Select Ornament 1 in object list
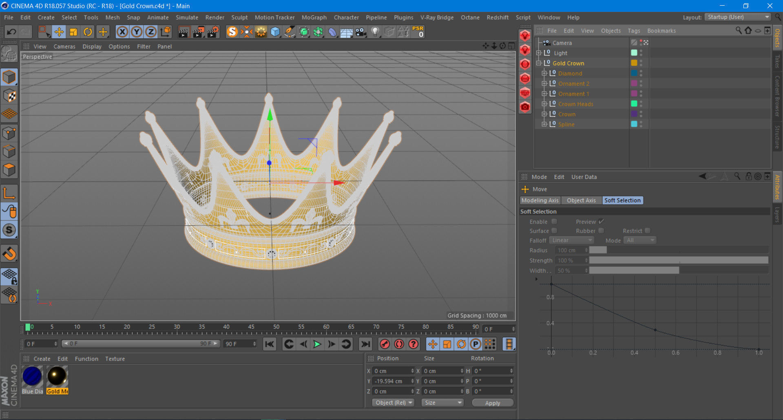Screen dimensions: 783x420 [573, 94]
